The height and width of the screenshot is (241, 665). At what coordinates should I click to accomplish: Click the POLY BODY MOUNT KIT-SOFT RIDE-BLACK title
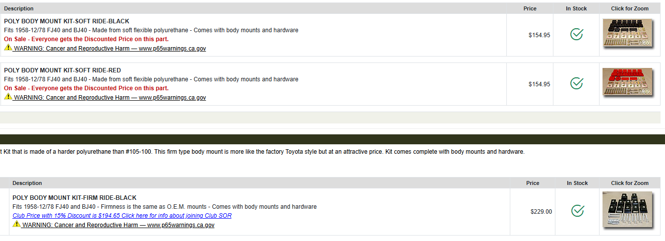[66, 21]
